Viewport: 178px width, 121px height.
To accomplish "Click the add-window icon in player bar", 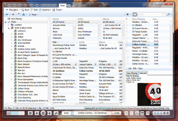I will point(142,113).
